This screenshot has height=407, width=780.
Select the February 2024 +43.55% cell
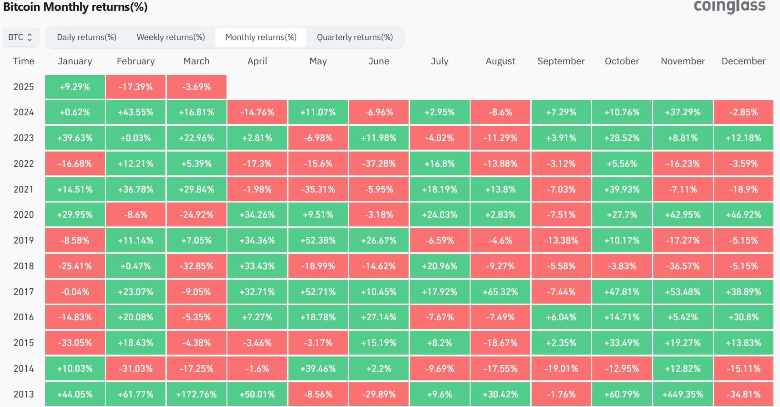point(136,112)
